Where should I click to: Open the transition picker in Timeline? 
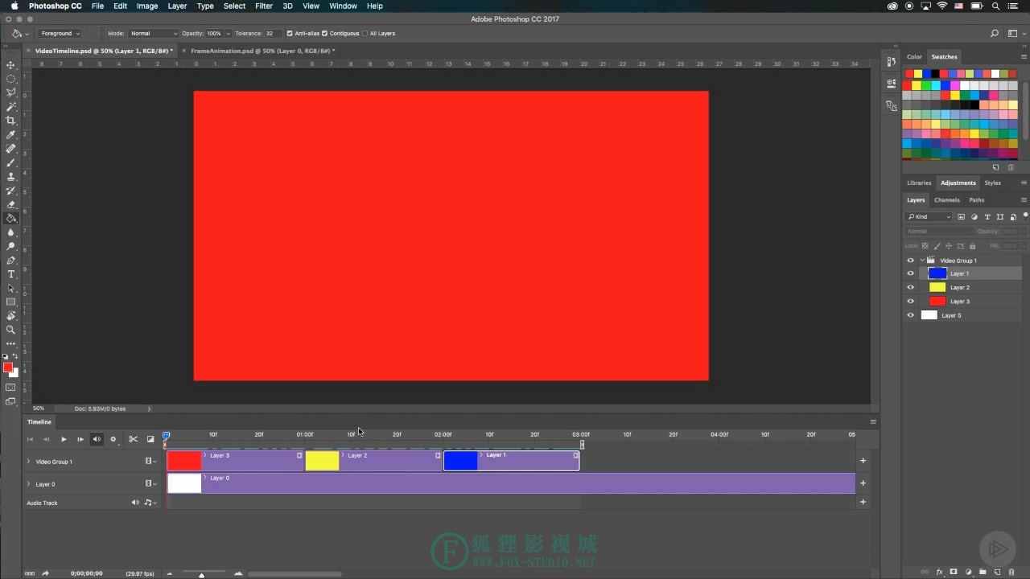150,439
